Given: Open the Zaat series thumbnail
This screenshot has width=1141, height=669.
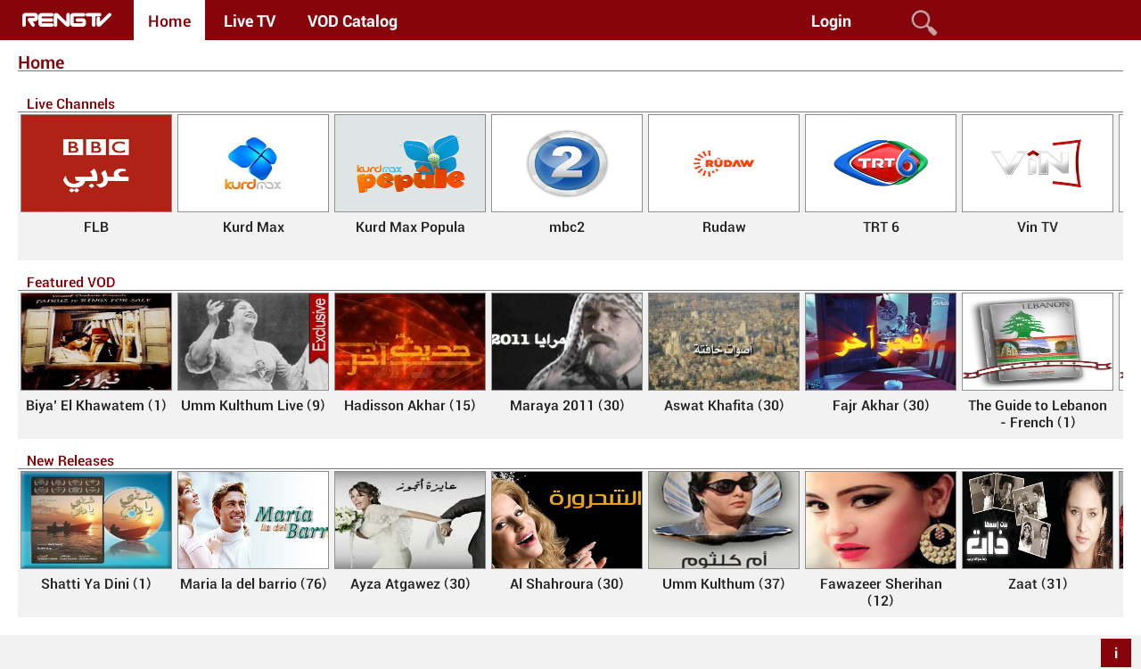Looking at the screenshot, I should tap(1038, 520).
